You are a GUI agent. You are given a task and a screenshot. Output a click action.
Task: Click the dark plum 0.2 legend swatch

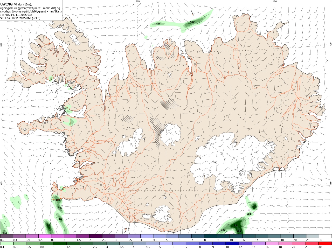click(x=6, y=236)
